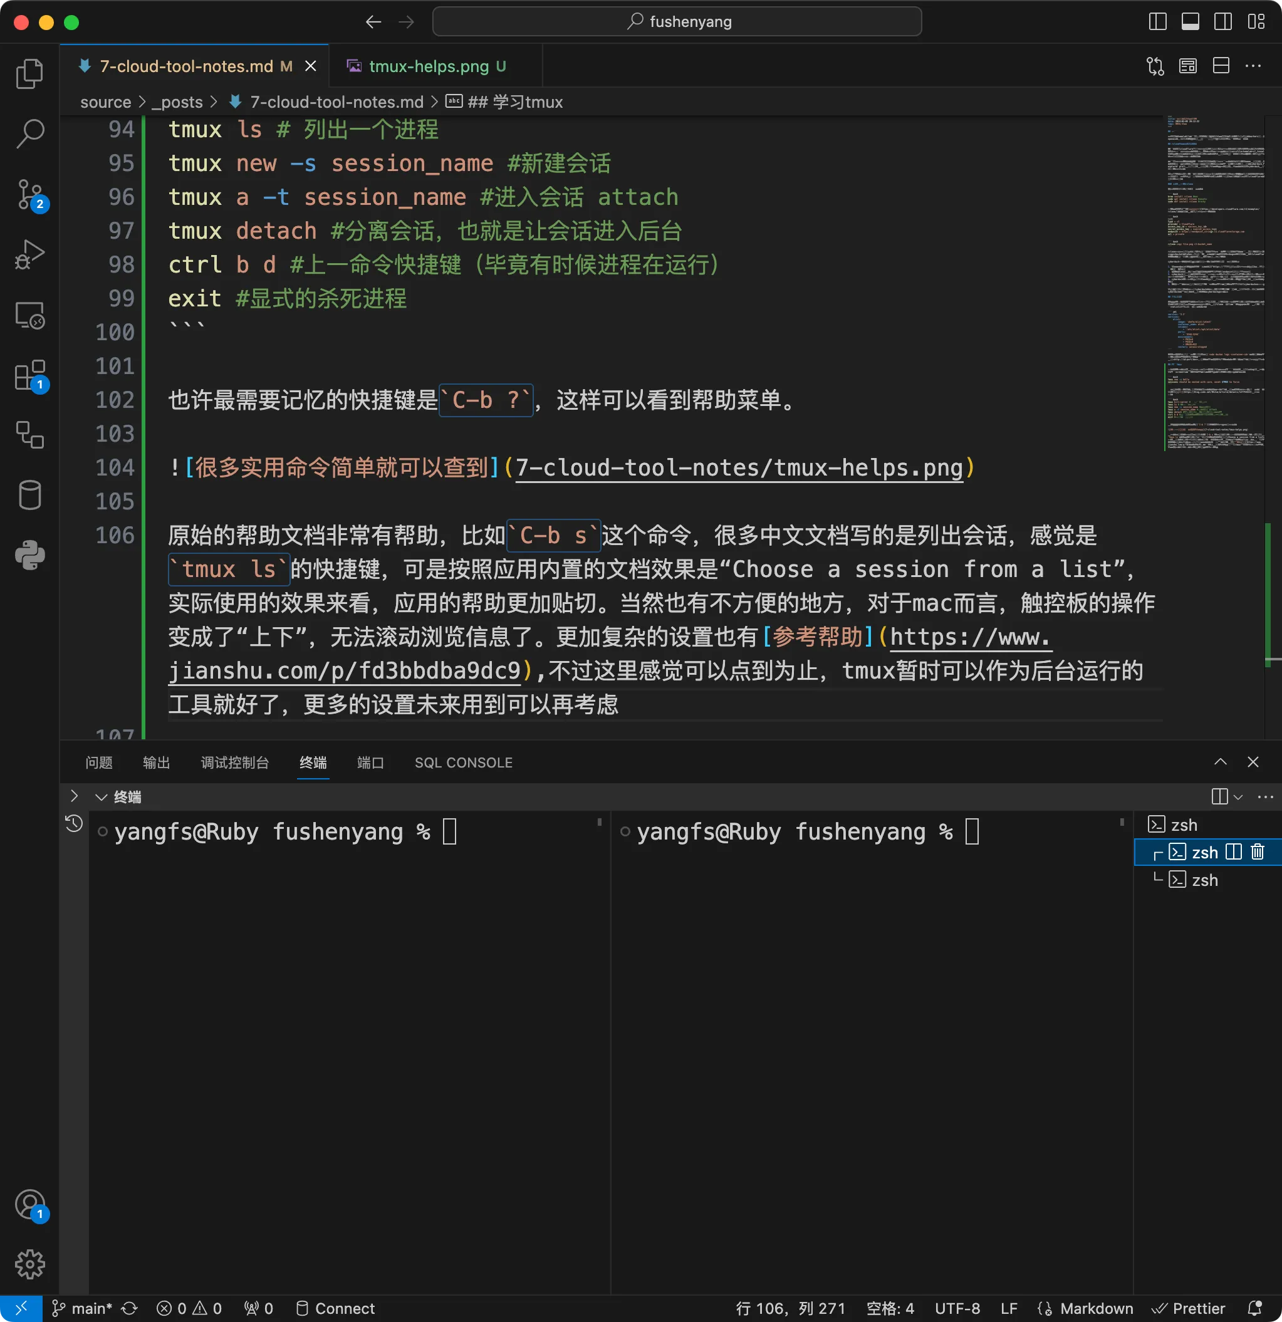This screenshot has height=1322, width=1282.
Task: Collapse the 终端 group chevron
Action: [x=101, y=797]
